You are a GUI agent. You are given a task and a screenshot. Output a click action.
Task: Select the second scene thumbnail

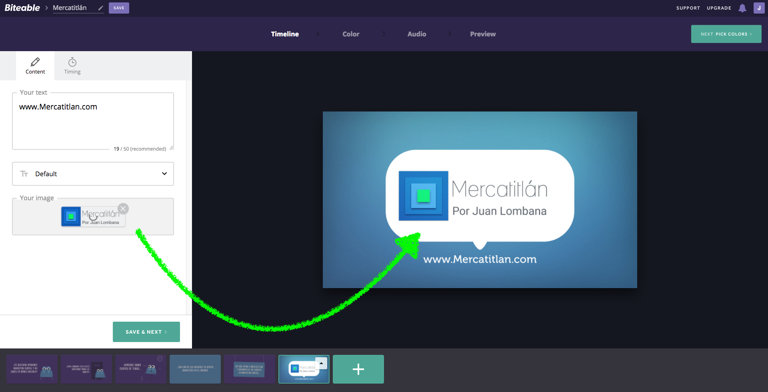[86, 369]
